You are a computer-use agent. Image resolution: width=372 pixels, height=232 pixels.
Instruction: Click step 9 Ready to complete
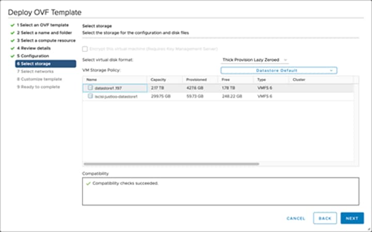click(x=38, y=87)
